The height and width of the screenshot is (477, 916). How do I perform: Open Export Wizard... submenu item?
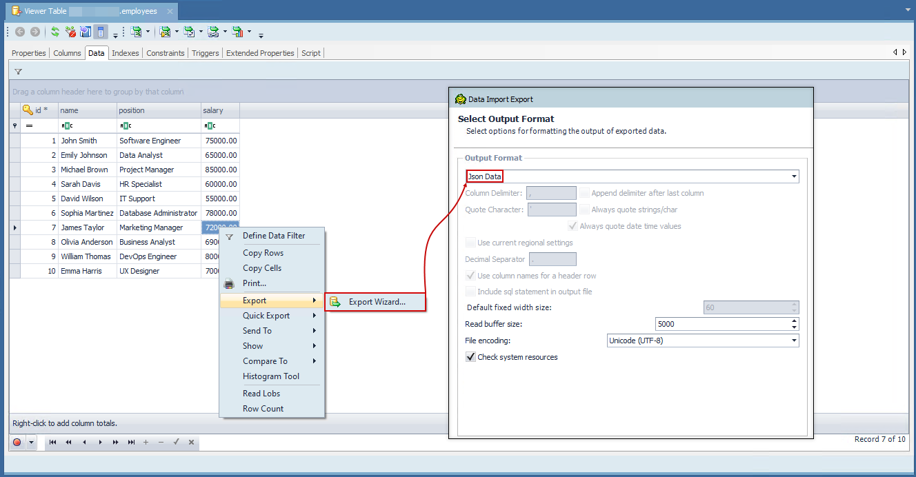375,302
